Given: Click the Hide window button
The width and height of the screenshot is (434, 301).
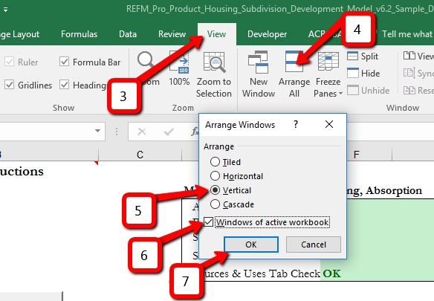Looking at the screenshot, I should pyautogui.click(x=363, y=74).
